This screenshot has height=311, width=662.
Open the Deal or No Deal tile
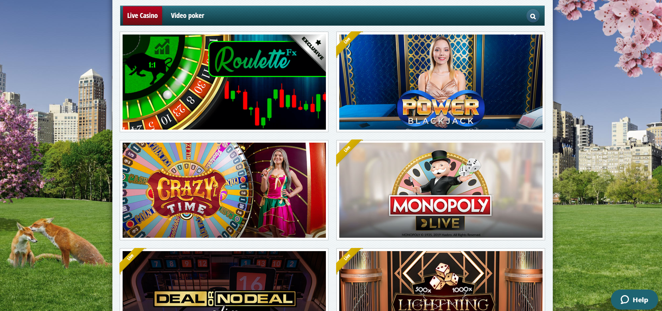(x=224, y=281)
